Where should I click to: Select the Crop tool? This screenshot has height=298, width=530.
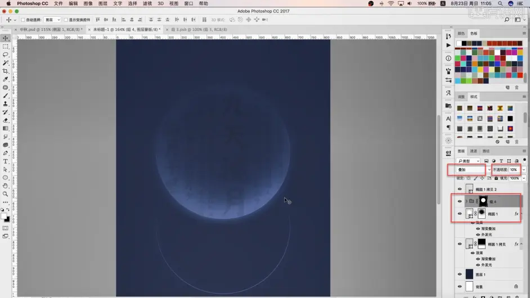point(6,71)
